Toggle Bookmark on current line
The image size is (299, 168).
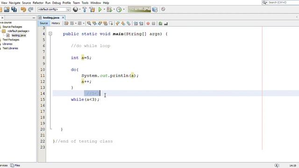(129, 23)
